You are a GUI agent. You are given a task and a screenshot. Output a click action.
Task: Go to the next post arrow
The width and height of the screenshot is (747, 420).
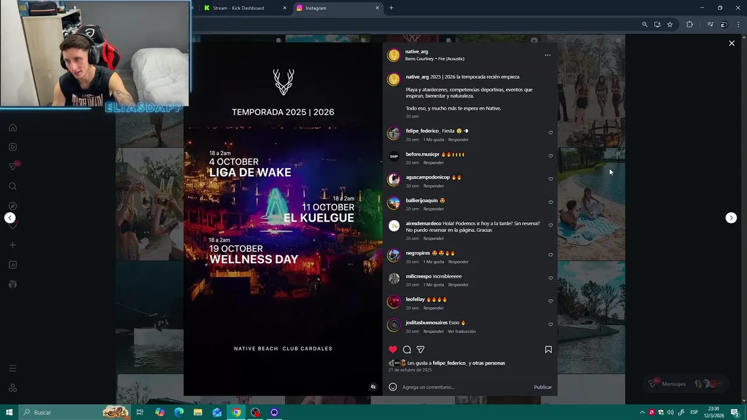(731, 218)
